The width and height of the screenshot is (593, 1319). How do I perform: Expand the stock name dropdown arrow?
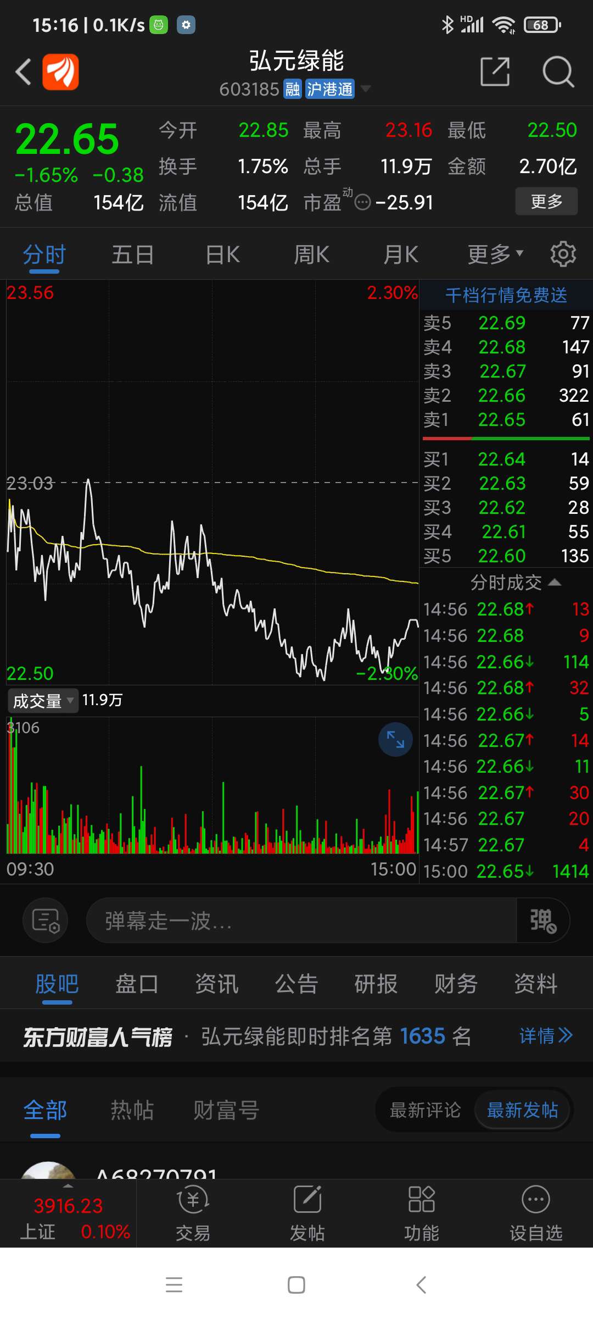click(365, 88)
